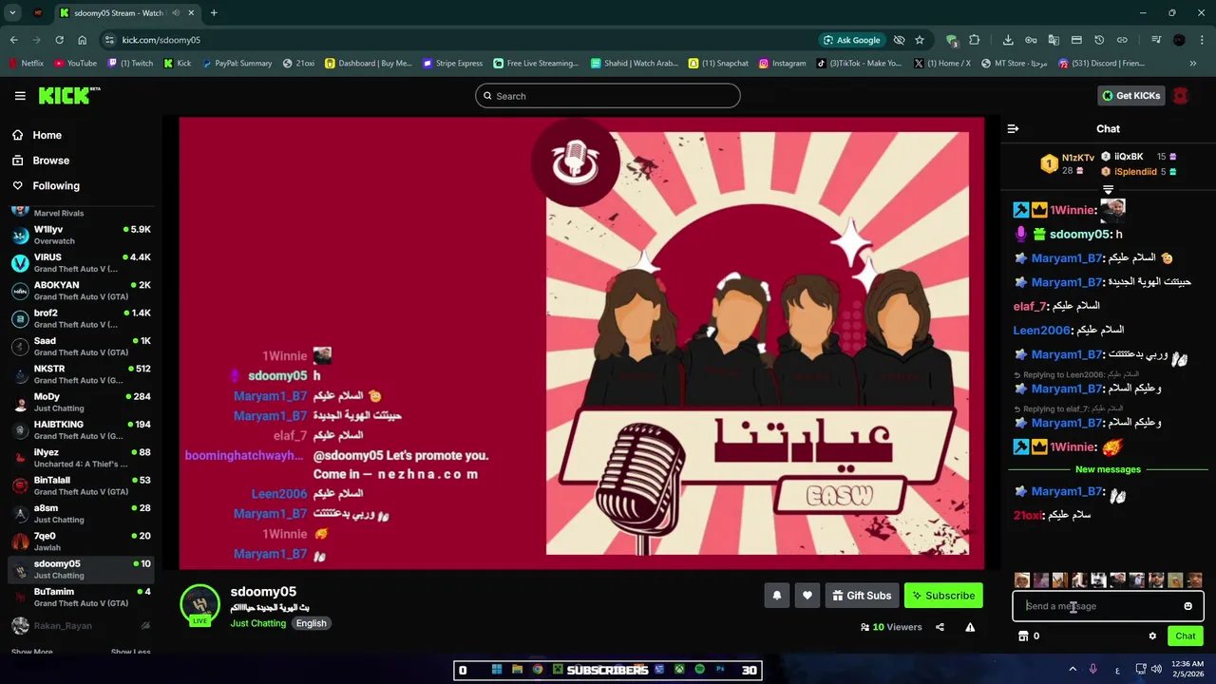Open BinTalall channel in the sidebar
This screenshot has height=684, width=1216.
(81, 485)
